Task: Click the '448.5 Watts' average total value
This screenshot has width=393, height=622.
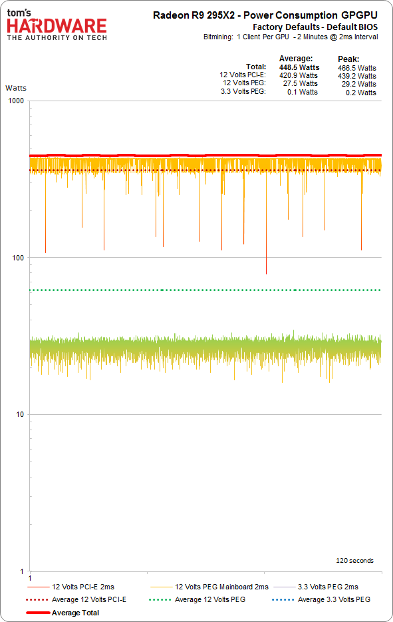Action: click(x=299, y=67)
